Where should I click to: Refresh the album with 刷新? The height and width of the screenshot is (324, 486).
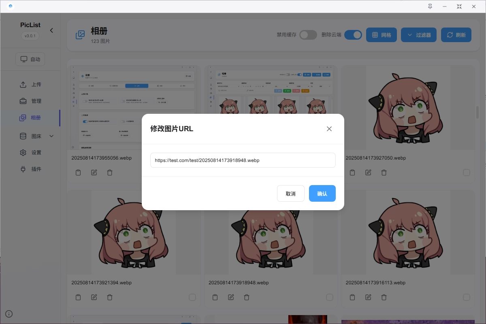(456, 35)
